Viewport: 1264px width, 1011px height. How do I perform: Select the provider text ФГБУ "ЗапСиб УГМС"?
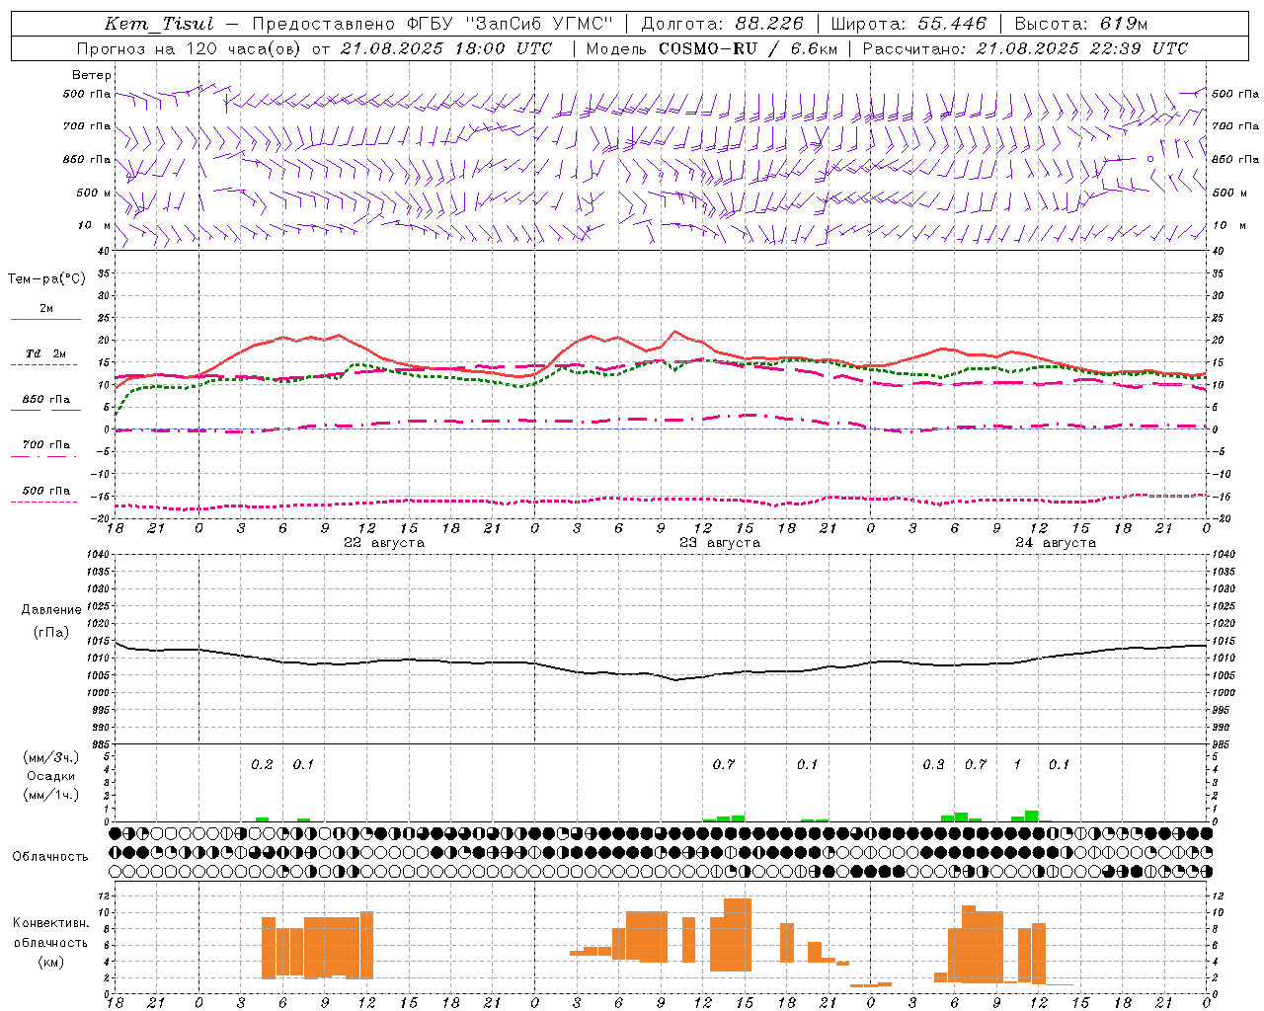[x=509, y=24]
